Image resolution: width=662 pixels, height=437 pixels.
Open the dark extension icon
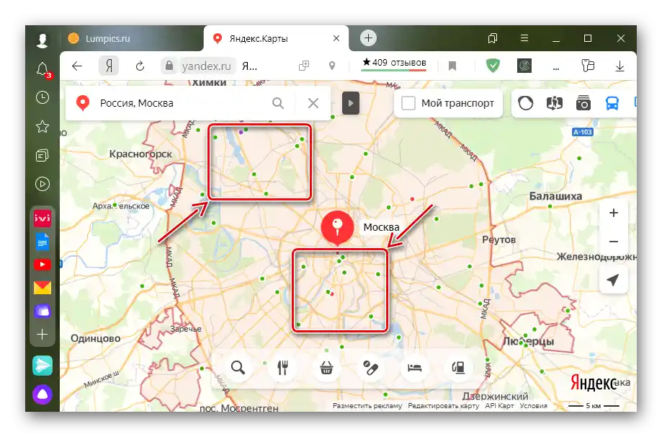click(524, 66)
